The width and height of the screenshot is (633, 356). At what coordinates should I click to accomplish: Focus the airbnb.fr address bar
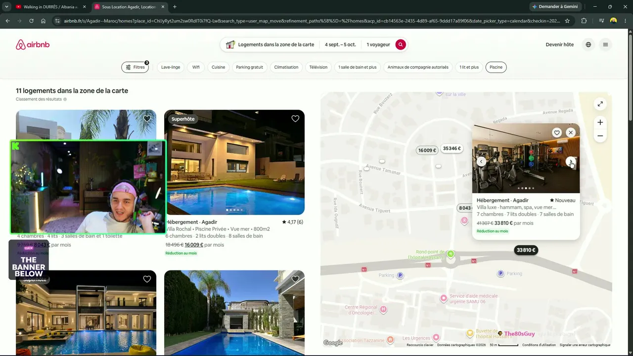pyautogui.click(x=312, y=21)
